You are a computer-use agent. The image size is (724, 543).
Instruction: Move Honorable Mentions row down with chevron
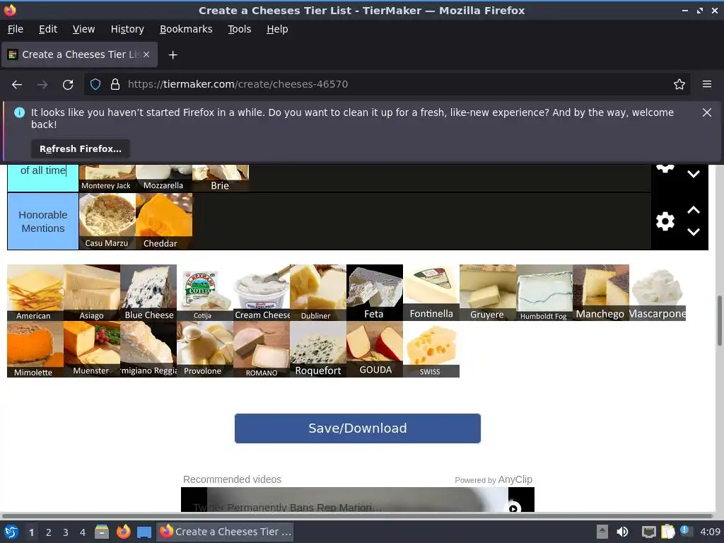[x=693, y=232]
